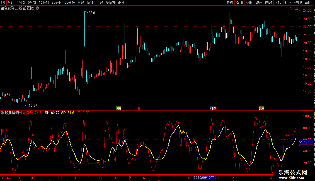Screen dimensions: 315x181
Task: Click the 24.00 price axis label
Action: (x=307, y=10)
